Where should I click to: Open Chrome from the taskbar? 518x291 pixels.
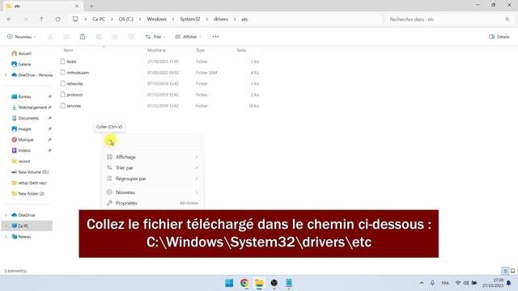(244, 283)
